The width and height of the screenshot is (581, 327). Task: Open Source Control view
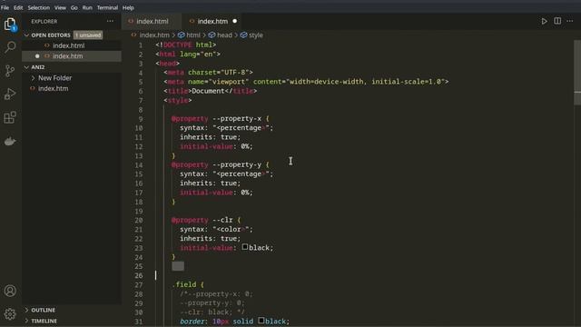[x=10, y=71]
